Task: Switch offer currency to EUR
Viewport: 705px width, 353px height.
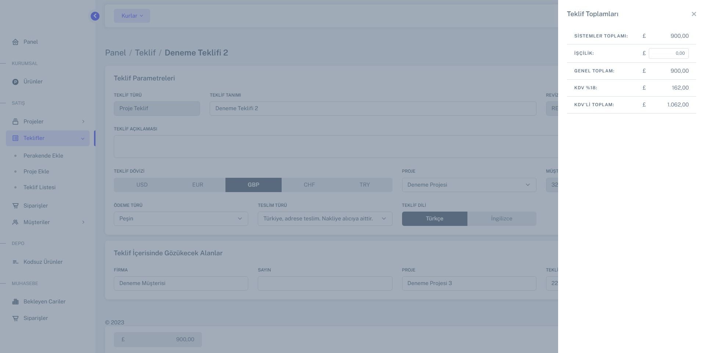Action: pyautogui.click(x=198, y=185)
